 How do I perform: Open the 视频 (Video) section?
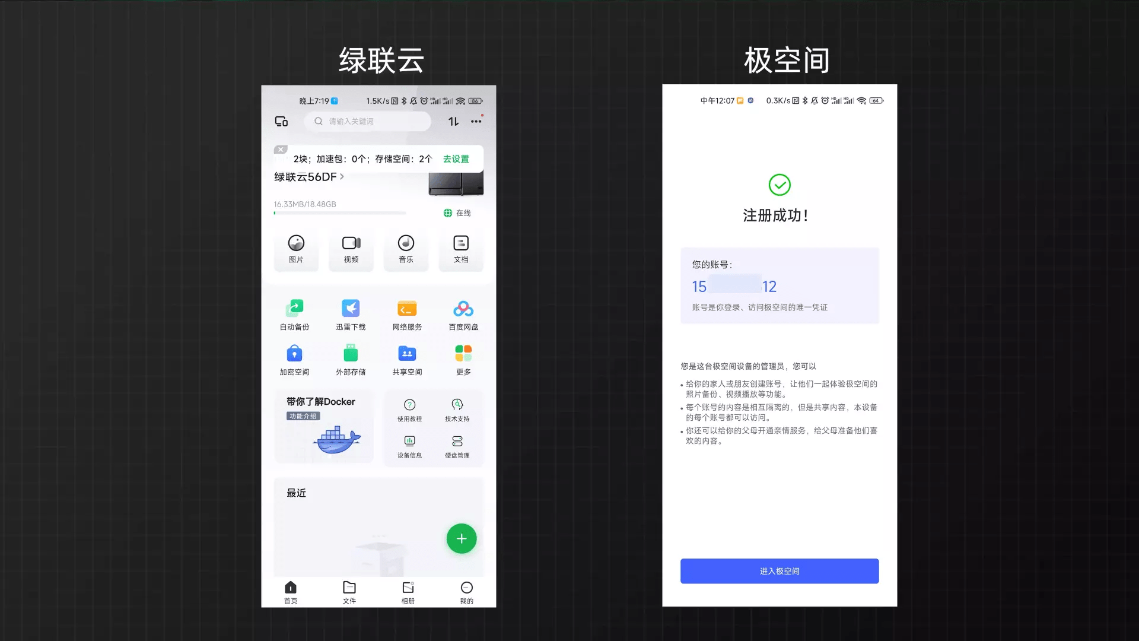(351, 249)
